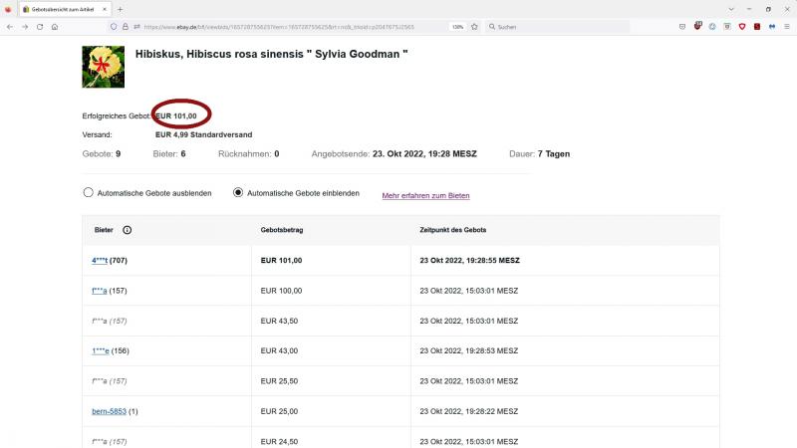Image resolution: width=797 pixels, height=448 pixels.
Task: Select 'Automatische Gebote ausblenden' radio button
Action: click(x=89, y=193)
